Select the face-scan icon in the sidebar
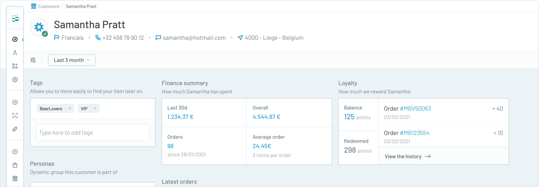 15,116
